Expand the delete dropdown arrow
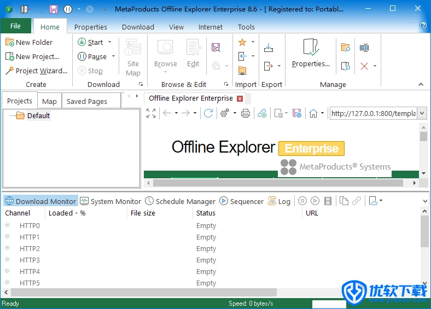431x309 pixels. (x=375, y=66)
